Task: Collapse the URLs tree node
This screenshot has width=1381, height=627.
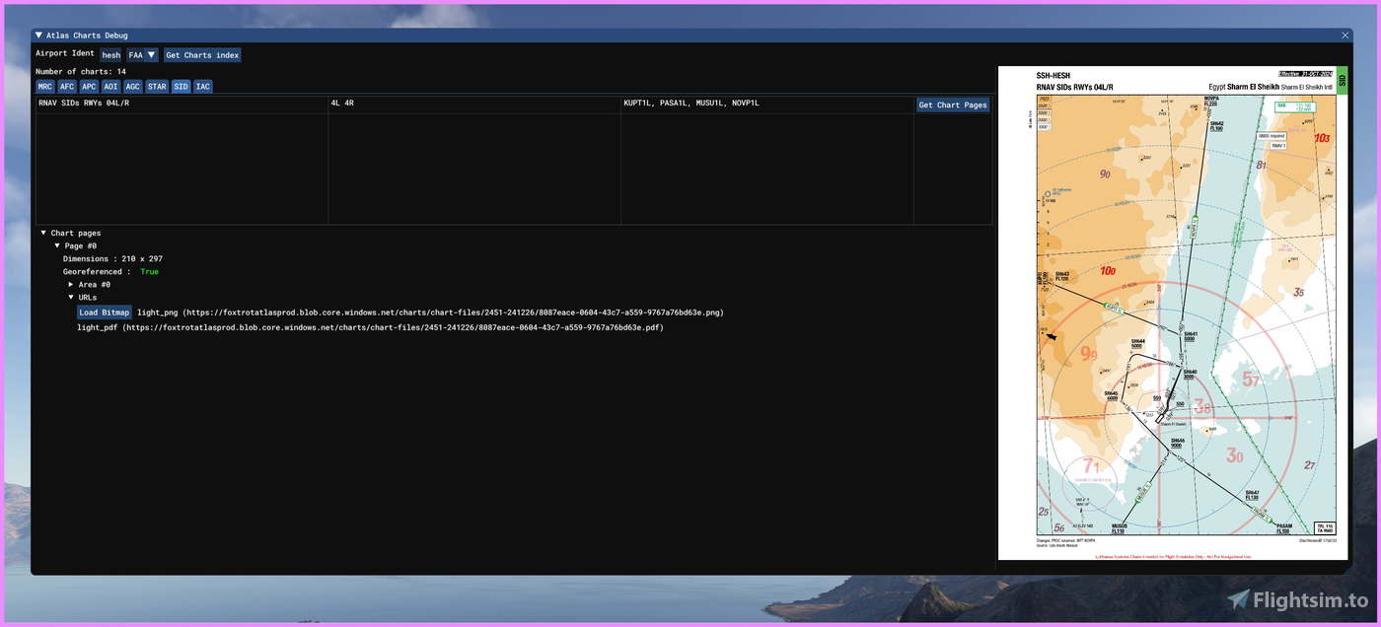Action: click(71, 297)
